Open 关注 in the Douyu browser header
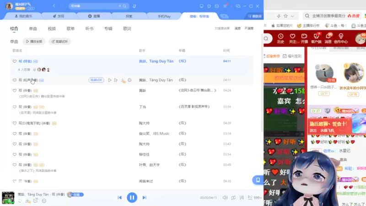 point(293,38)
